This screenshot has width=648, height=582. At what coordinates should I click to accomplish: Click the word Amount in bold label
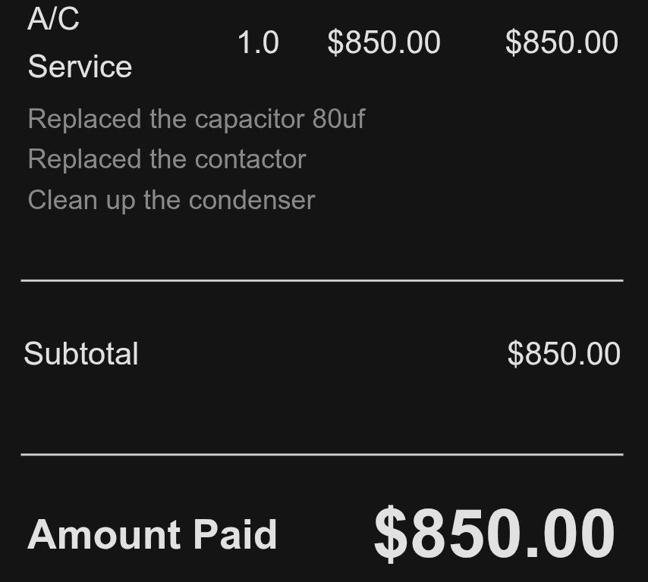click(104, 534)
